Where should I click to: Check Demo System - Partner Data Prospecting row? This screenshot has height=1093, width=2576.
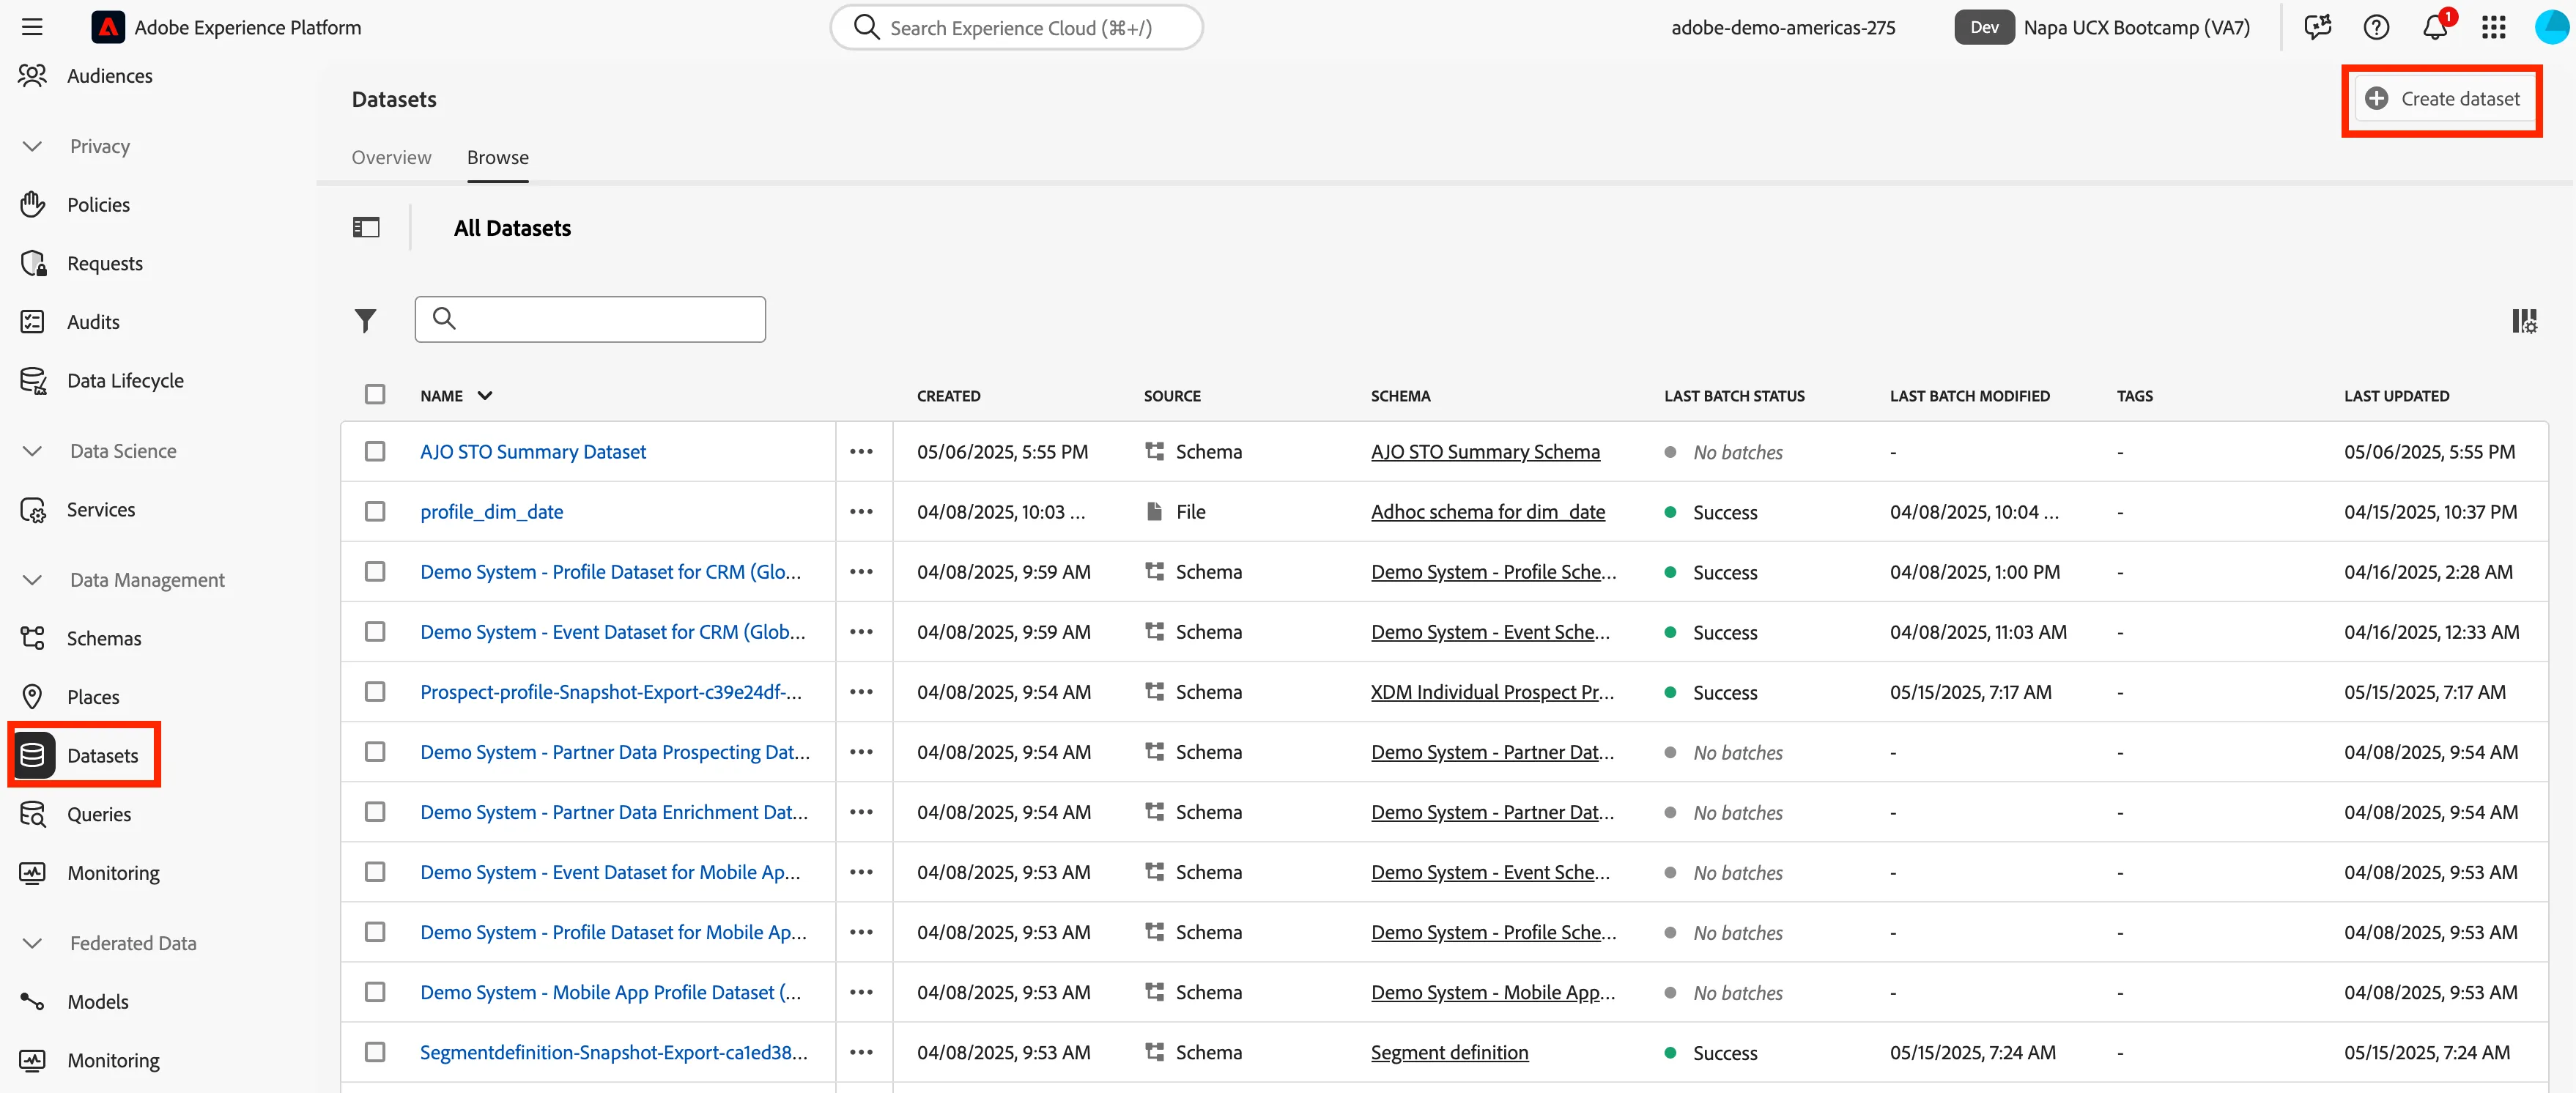coord(375,751)
